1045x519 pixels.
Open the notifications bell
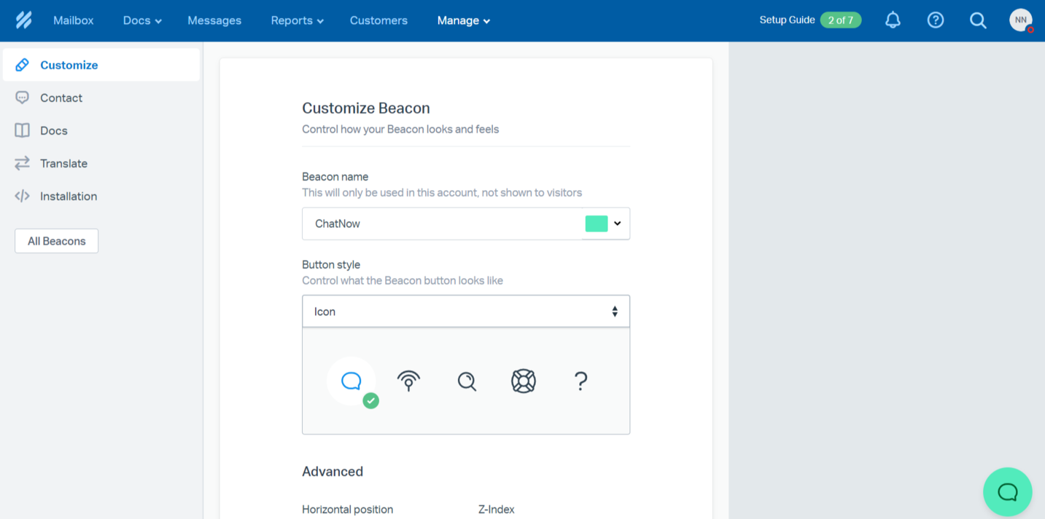coord(893,20)
